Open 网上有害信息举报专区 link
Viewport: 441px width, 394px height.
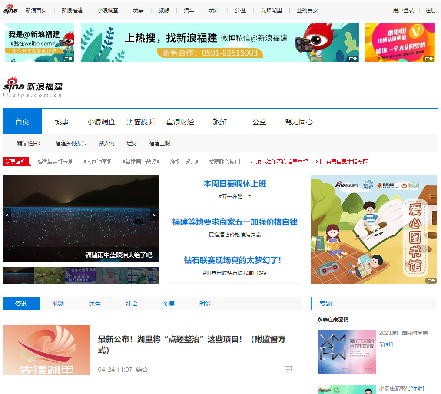coord(342,162)
